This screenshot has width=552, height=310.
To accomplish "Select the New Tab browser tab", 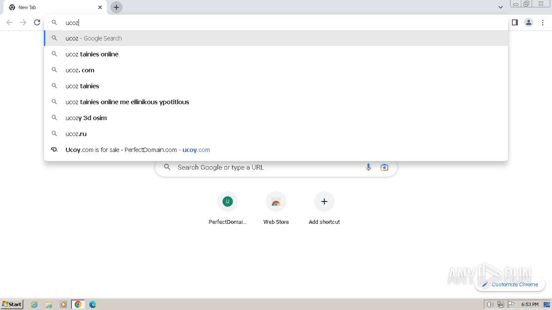I will (55, 7).
